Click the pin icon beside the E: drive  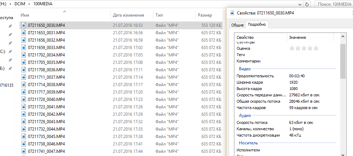tap(10, 68)
